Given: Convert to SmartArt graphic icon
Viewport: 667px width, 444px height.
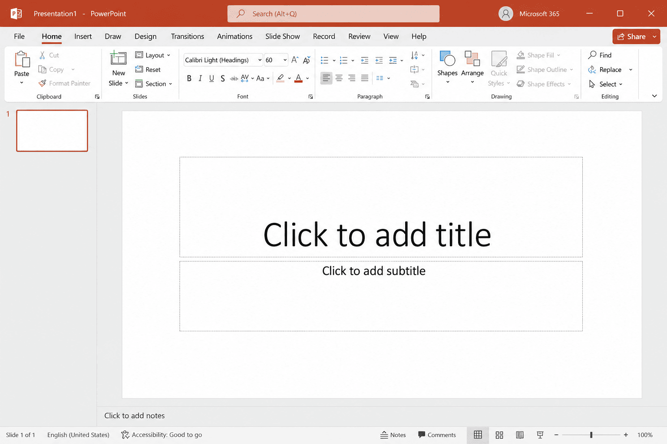Looking at the screenshot, I should [415, 84].
